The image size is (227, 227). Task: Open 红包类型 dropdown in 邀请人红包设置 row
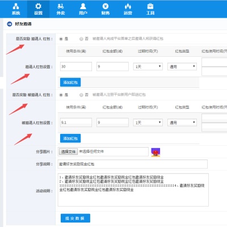[x=182, y=66]
